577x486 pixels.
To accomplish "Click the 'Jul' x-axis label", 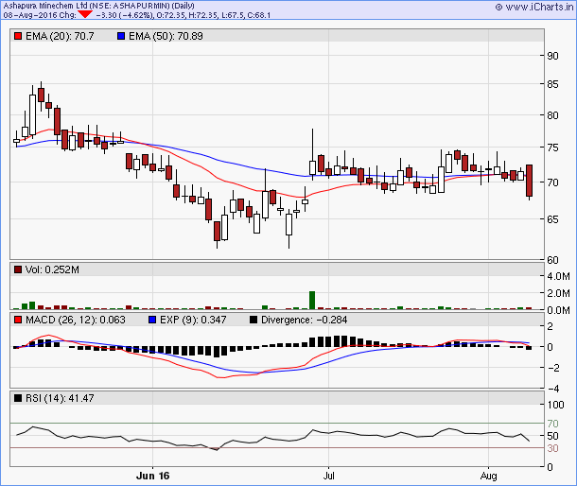I will (328, 476).
